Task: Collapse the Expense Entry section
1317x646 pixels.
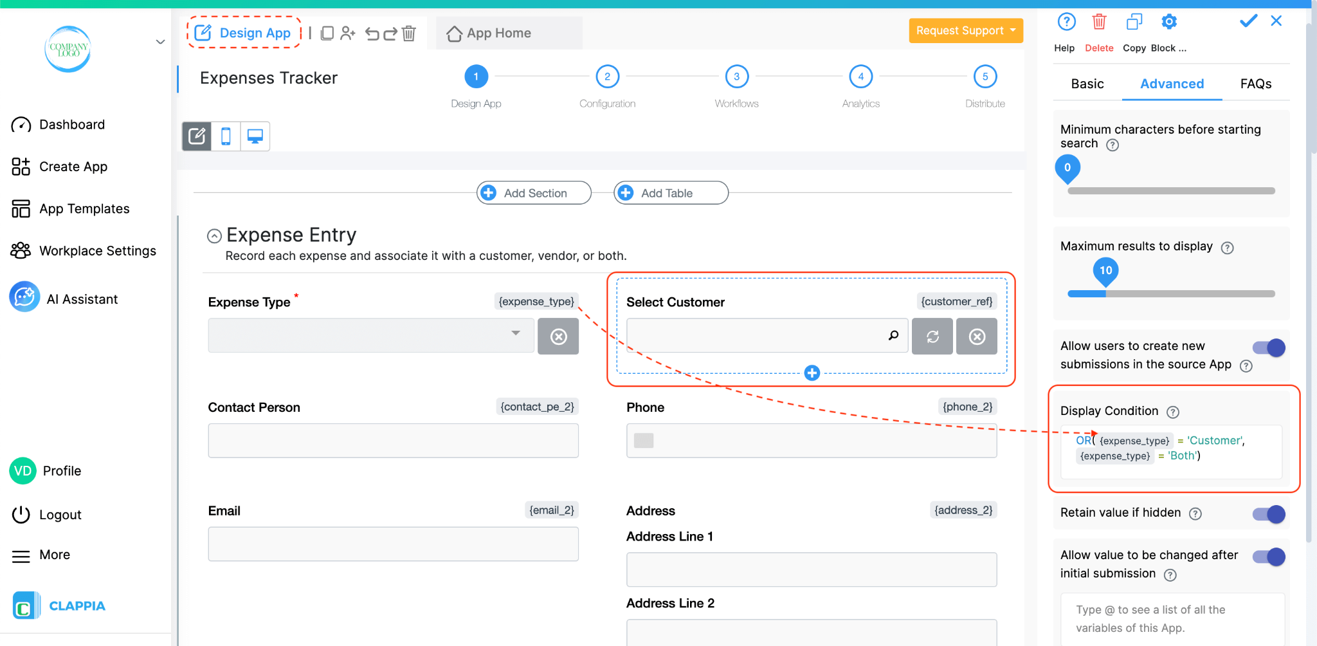Action: tap(214, 235)
